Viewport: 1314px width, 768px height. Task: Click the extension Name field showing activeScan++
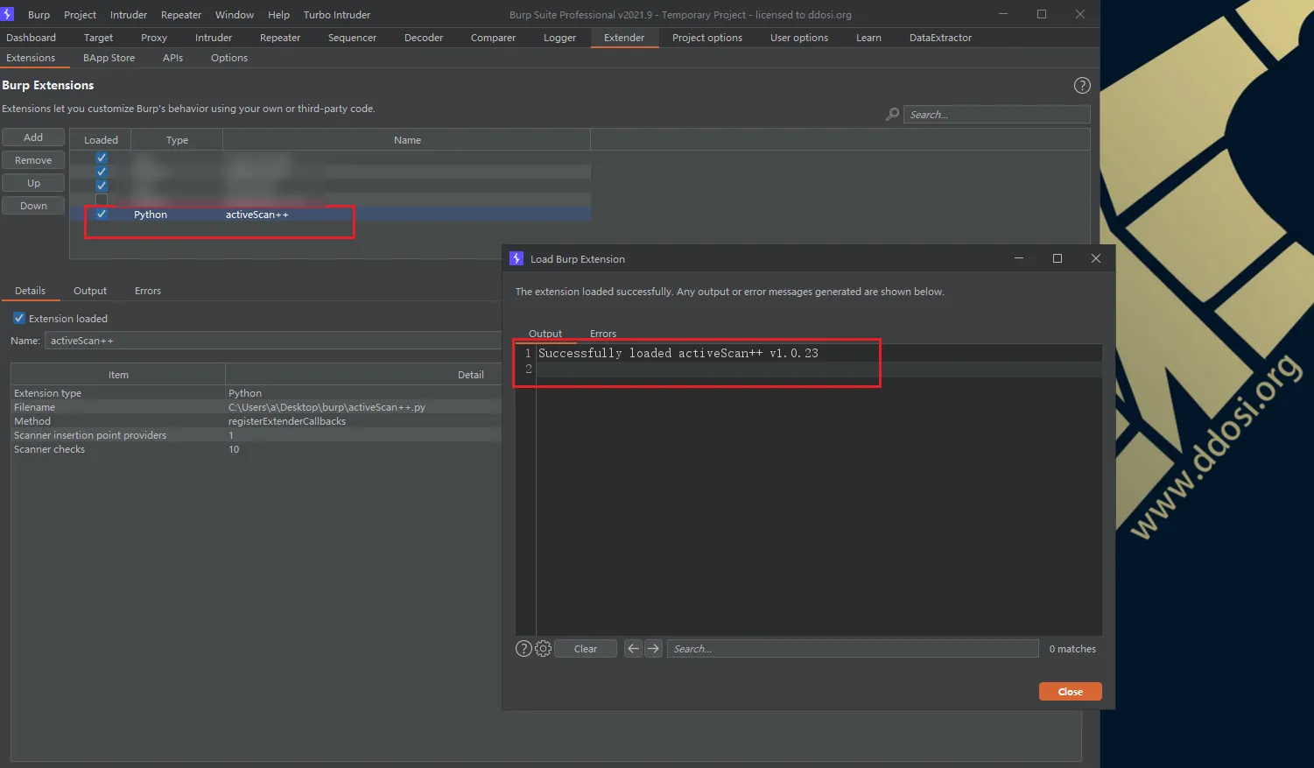pyautogui.click(x=273, y=341)
